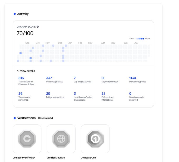
Task: Click the Coinbase One badge
Action: tap(95, 139)
